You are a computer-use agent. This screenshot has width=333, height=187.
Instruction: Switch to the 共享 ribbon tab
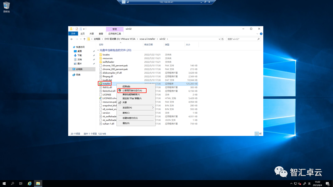click(92, 34)
